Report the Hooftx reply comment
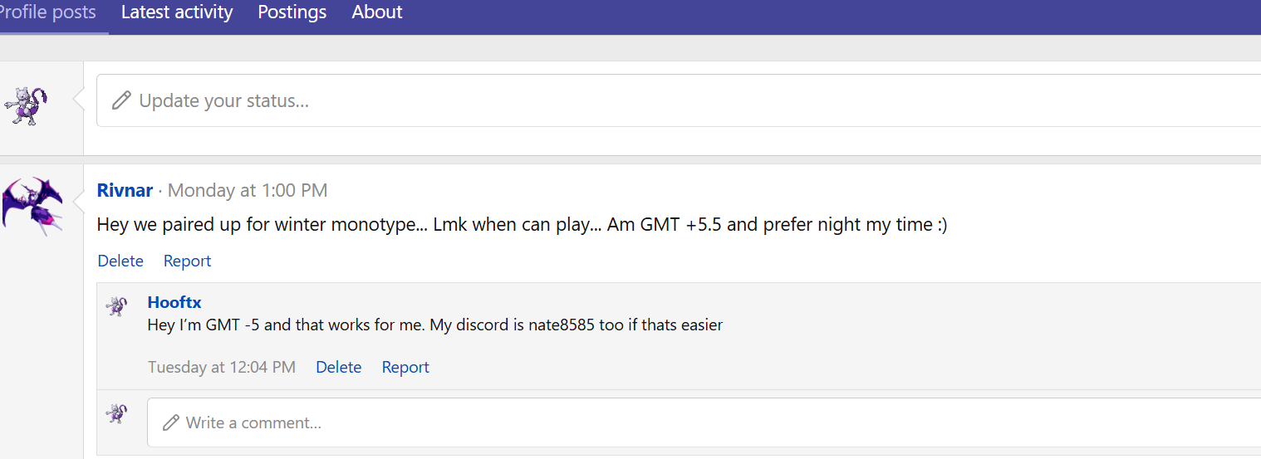1261x459 pixels. tap(405, 367)
